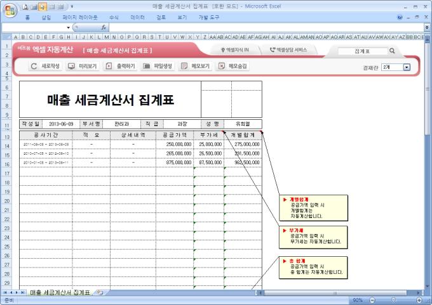Click the 새로작성 button

click(x=46, y=66)
